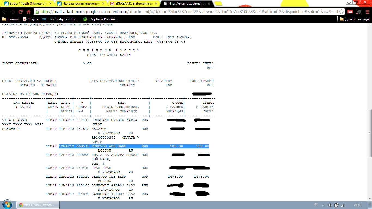Click the 'СБЕРБАНК РОССИИ' heading

(109, 50)
